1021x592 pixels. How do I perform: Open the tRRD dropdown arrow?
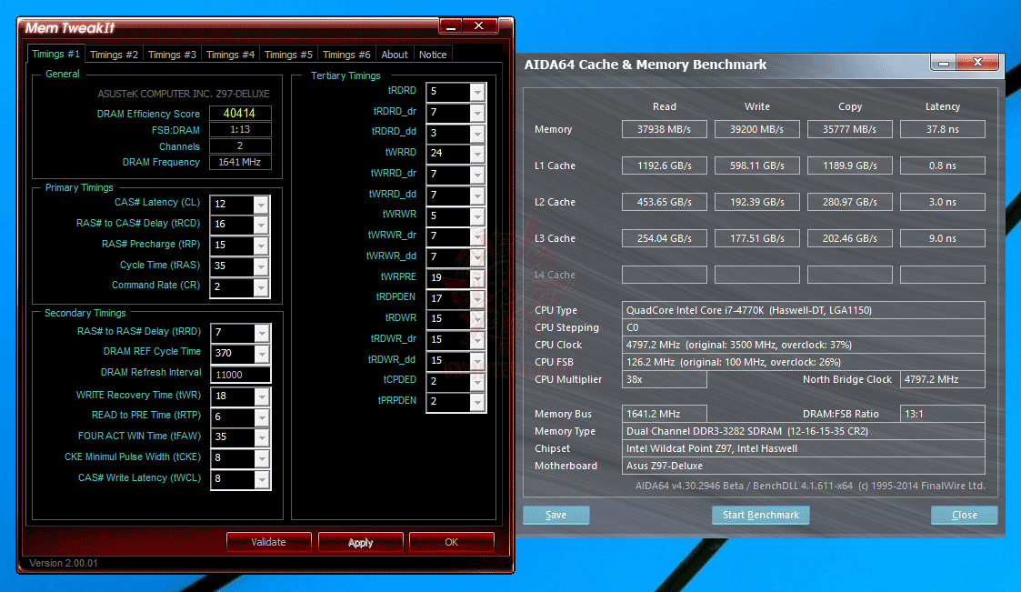coord(262,333)
